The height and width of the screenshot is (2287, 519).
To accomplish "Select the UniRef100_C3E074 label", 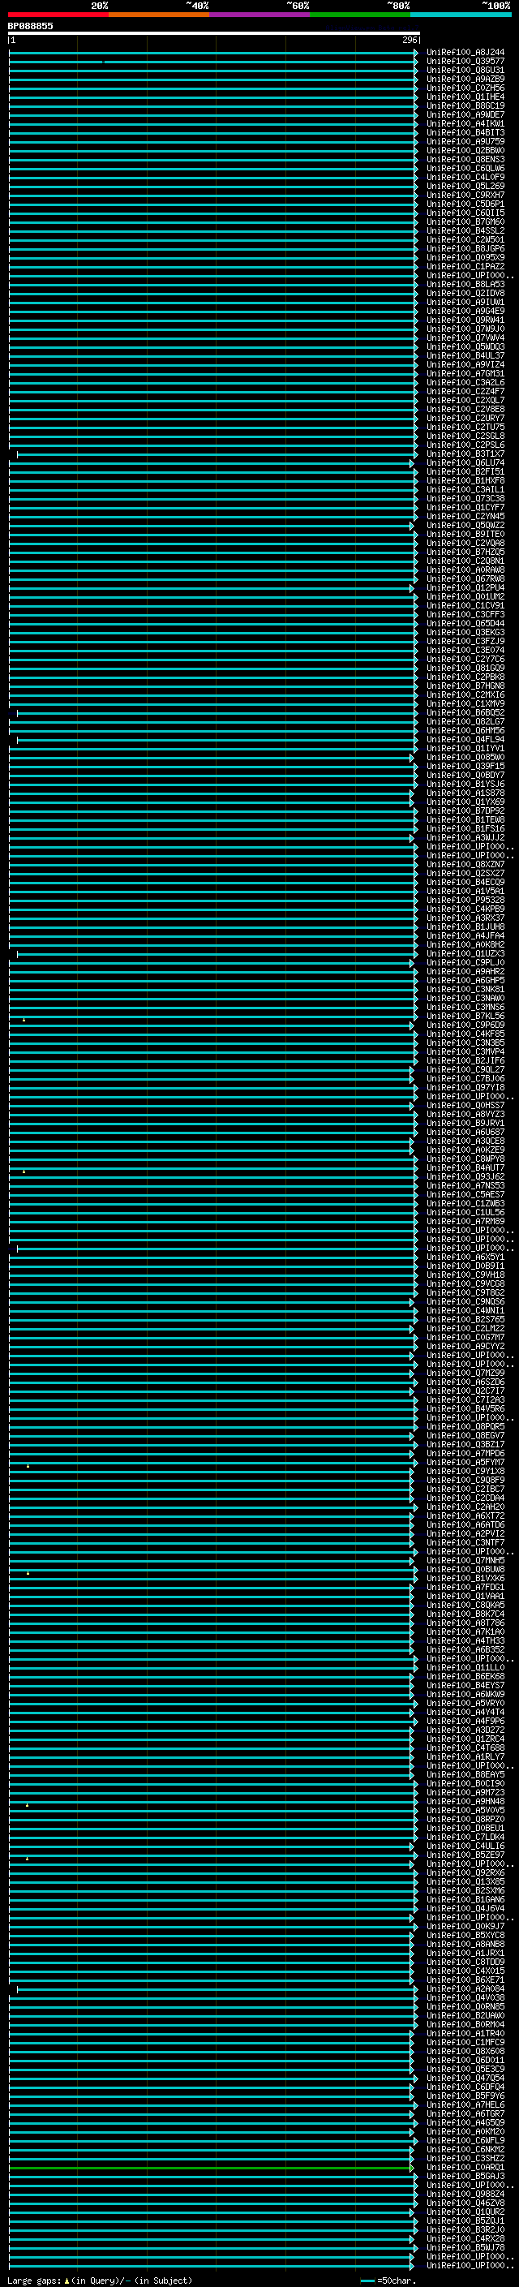I will pos(465,650).
